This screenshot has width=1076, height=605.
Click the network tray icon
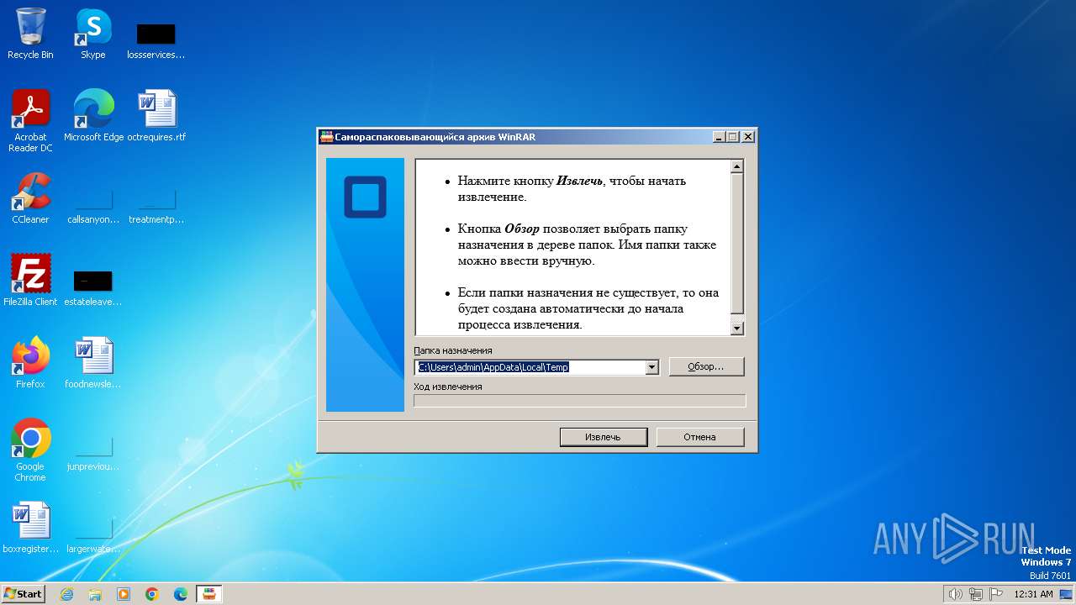(975, 594)
